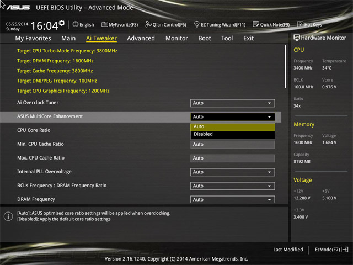Click the +5V reading 5.160 V

point(329,198)
